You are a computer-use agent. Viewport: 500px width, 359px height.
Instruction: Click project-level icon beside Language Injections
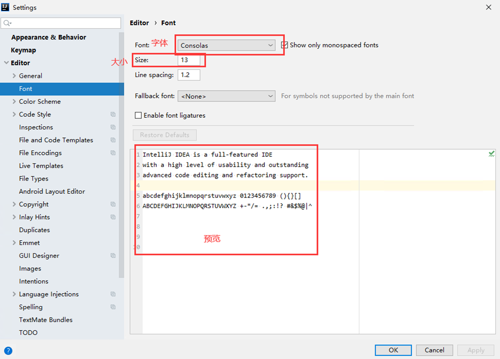click(x=113, y=294)
